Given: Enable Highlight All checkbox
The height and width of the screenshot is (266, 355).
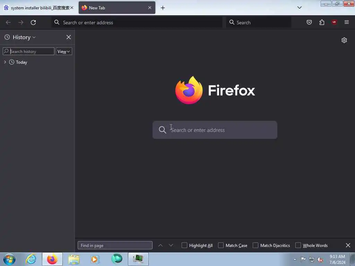Looking at the screenshot, I should pyautogui.click(x=184, y=246).
